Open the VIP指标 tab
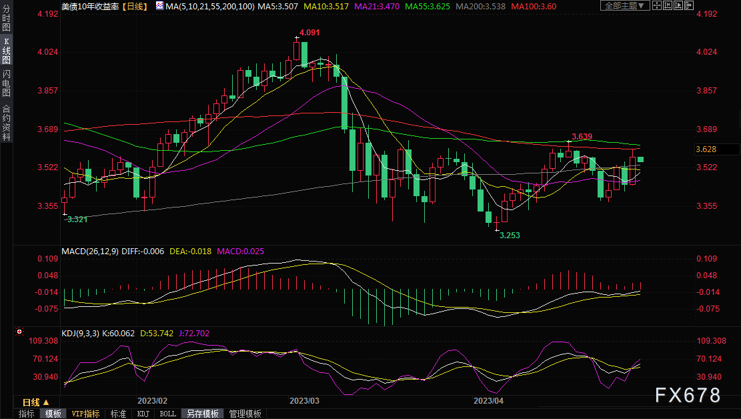 tap(86, 414)
